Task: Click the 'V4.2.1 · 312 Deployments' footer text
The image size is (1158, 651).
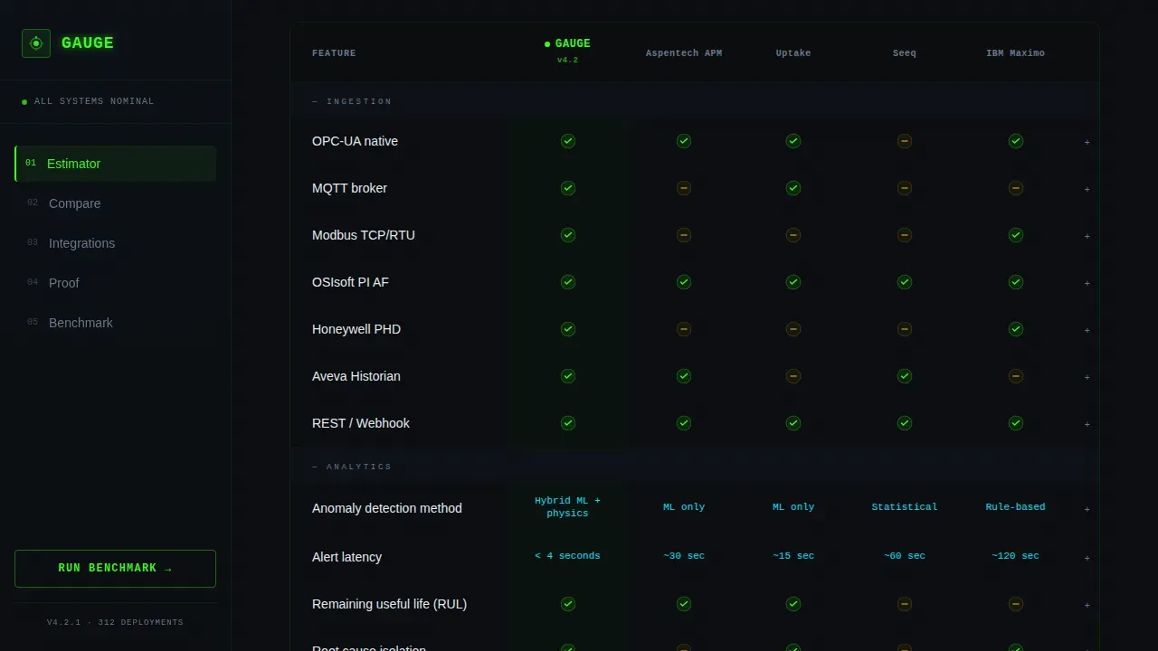Action: point(116,622)
